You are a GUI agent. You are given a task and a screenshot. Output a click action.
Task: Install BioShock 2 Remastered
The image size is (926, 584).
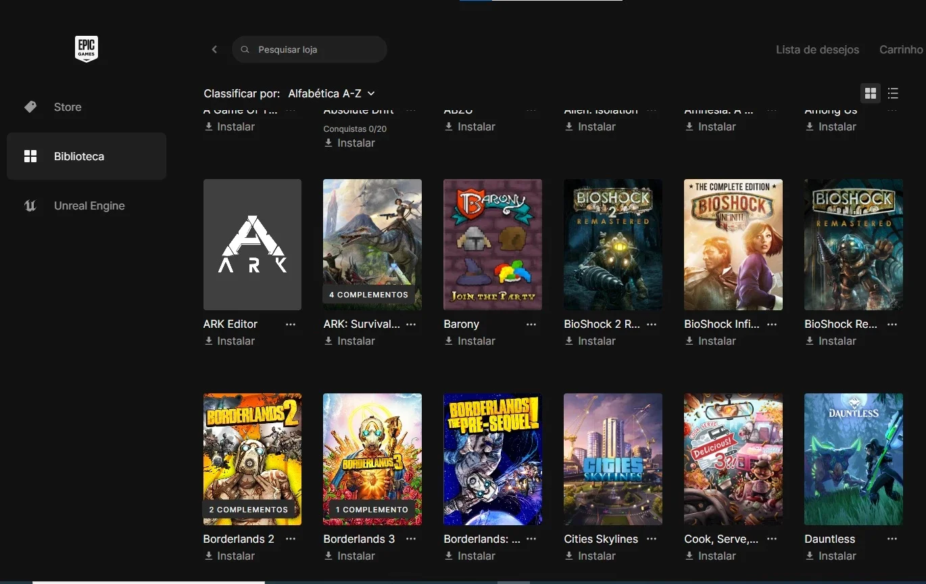(x=590, y=341)
